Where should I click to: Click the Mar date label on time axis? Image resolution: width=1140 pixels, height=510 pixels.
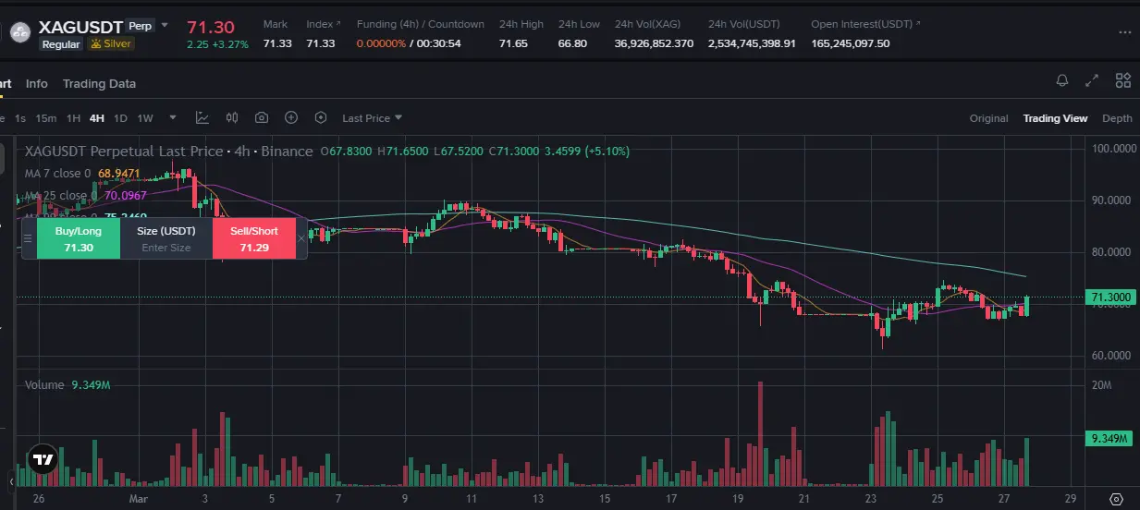138,498
